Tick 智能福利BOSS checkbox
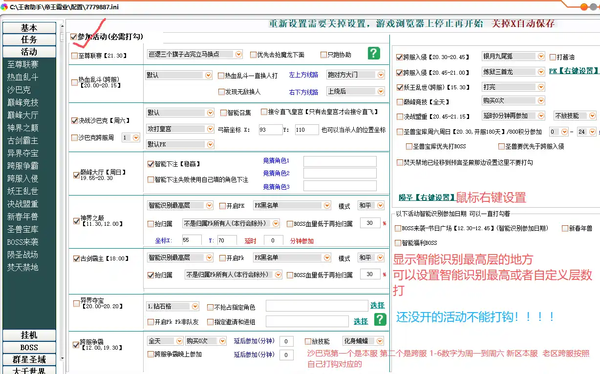 (398, 243)
